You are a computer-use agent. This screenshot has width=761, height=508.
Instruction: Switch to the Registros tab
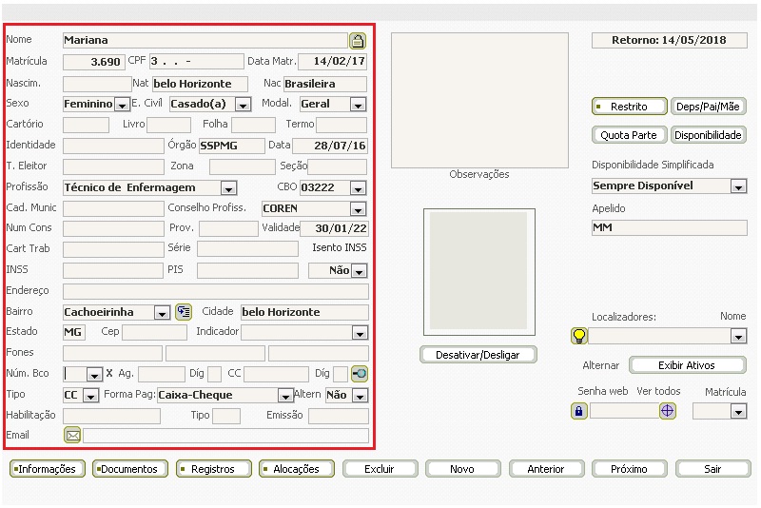coord(213,469)
